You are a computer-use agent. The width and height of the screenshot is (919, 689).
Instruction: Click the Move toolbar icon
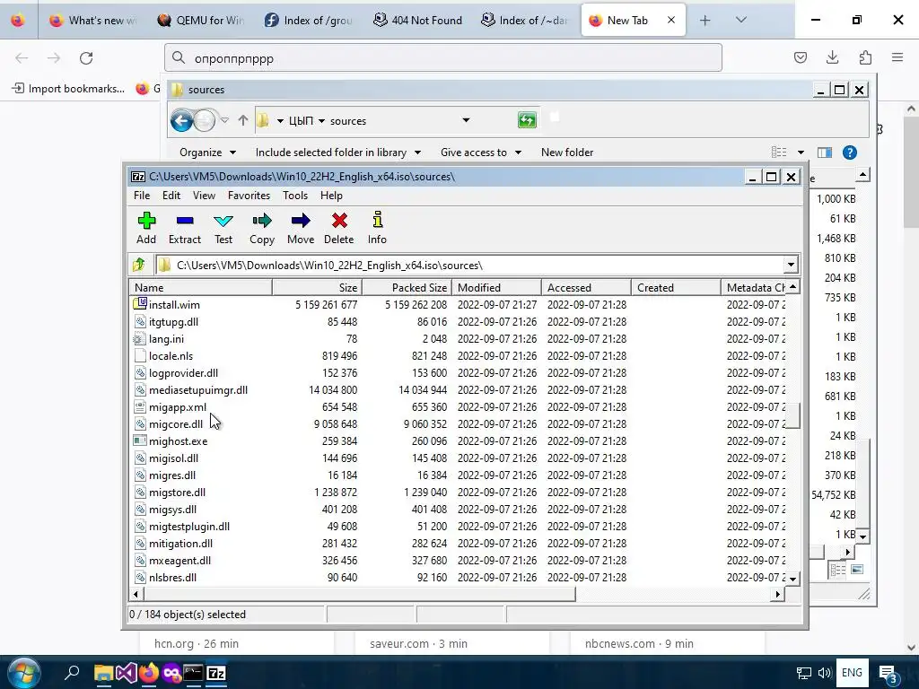click(x=301, y=228)
